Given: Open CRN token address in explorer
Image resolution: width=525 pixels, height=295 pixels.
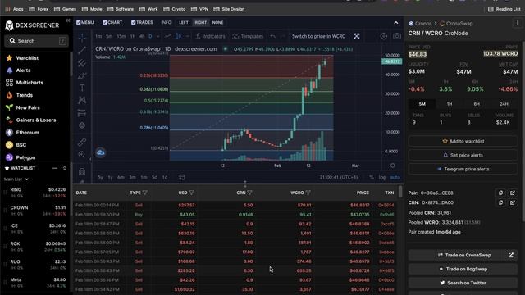Looking at the screenshot, I should pyautogui.click(x=512, y=202).
